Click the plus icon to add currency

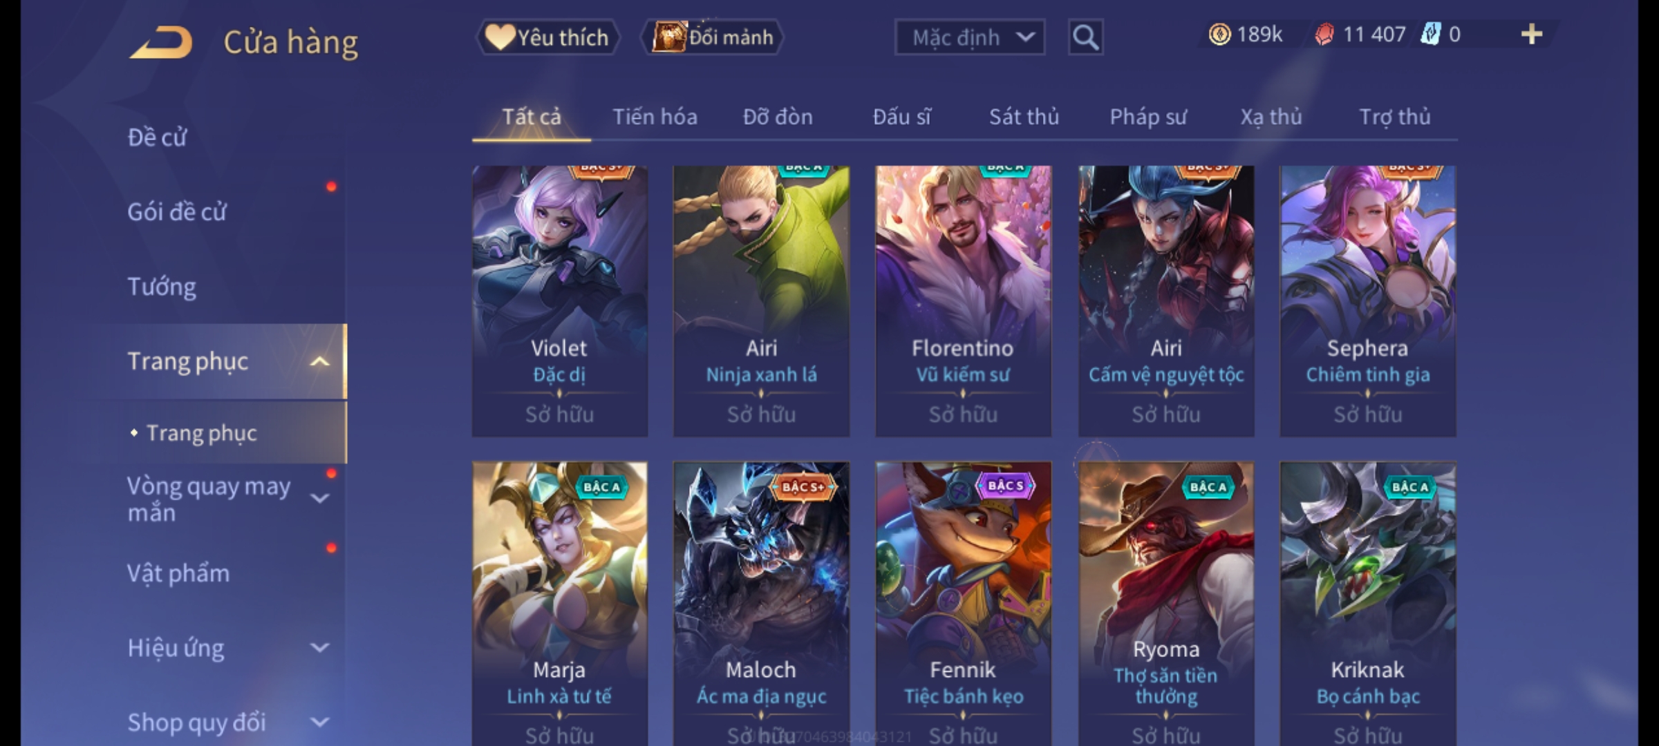pos(1532,34)
